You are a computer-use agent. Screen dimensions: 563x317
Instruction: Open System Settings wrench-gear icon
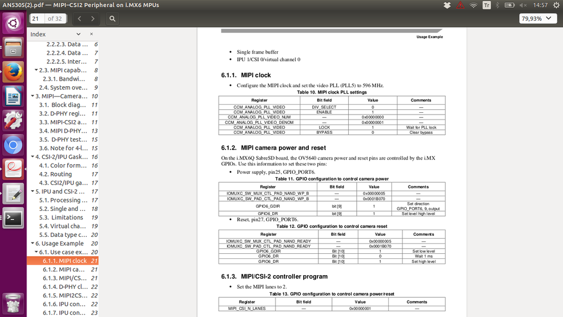point(14,120)
